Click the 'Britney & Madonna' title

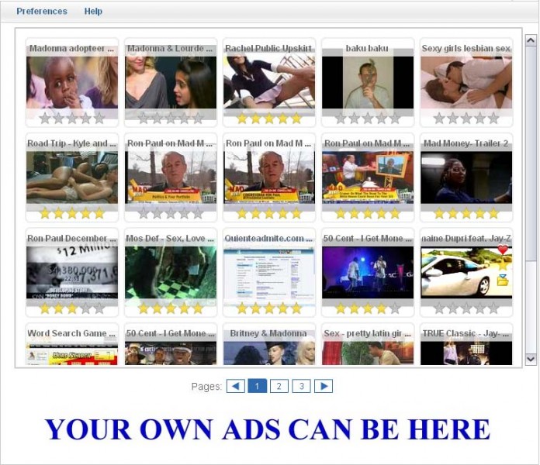coord(268,333)
